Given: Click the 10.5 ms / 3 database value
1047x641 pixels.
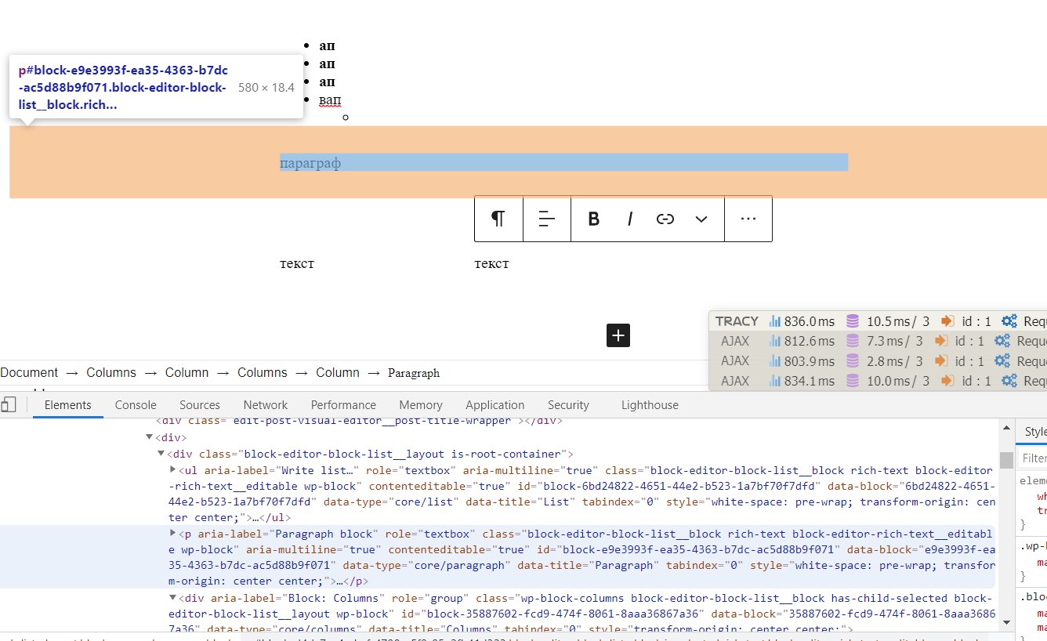Looking at the screenshot, I should [897, 321].
